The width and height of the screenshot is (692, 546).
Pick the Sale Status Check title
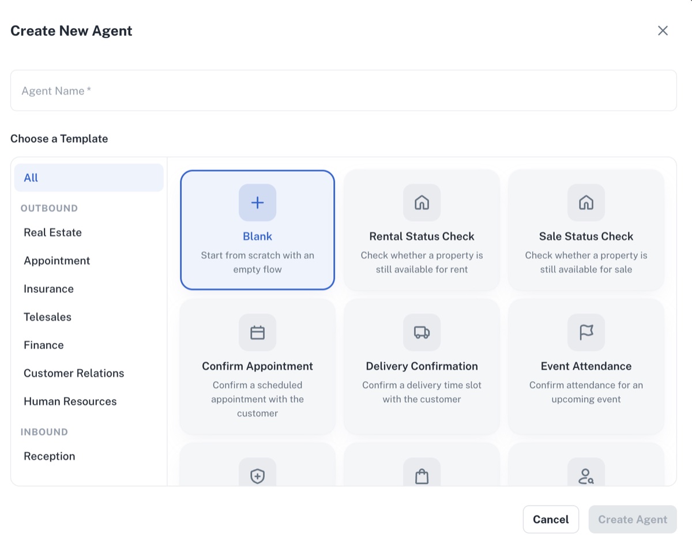click(586, 236)
